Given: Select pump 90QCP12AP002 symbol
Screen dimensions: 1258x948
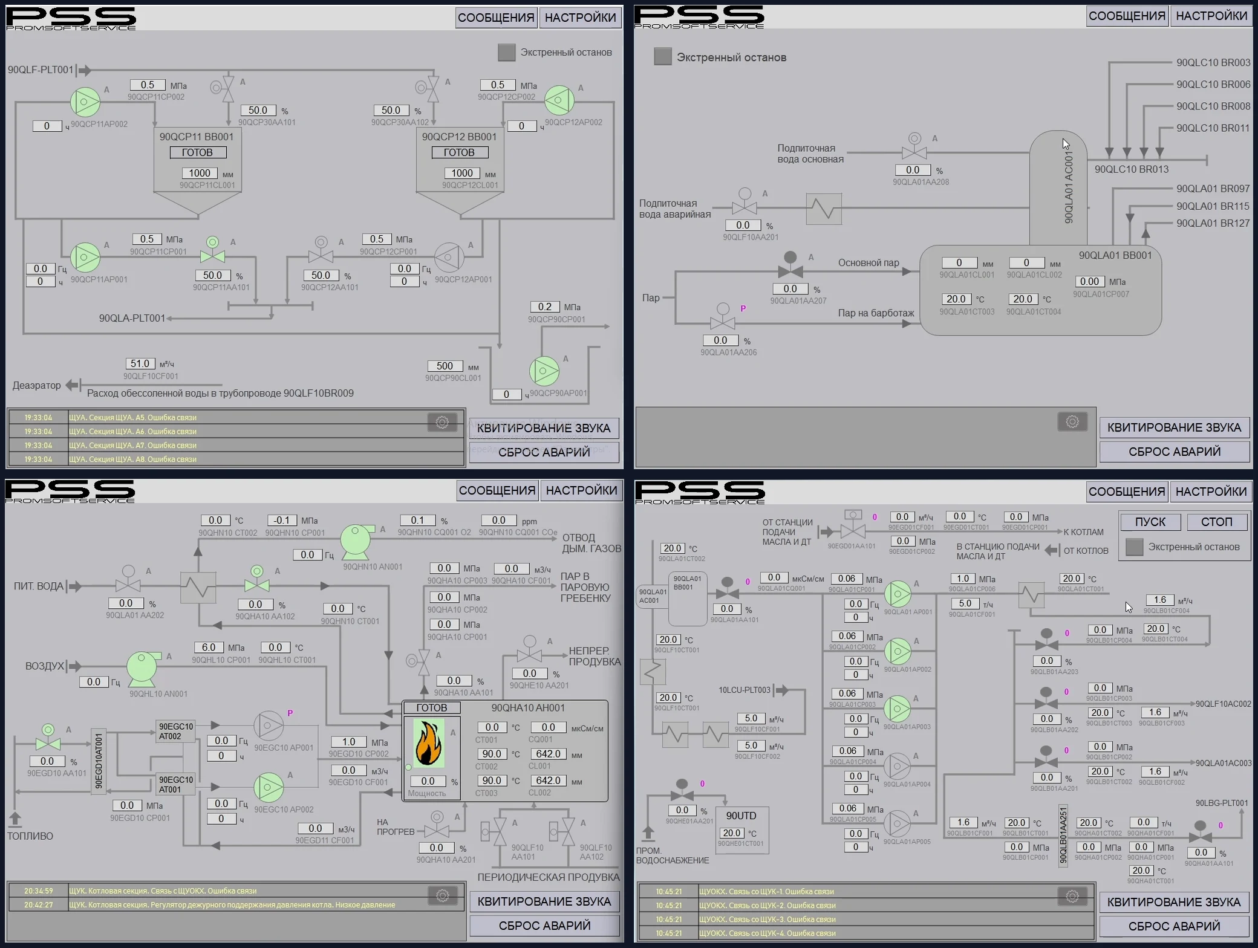Looking at the screenshot, I should coord(559,100).
